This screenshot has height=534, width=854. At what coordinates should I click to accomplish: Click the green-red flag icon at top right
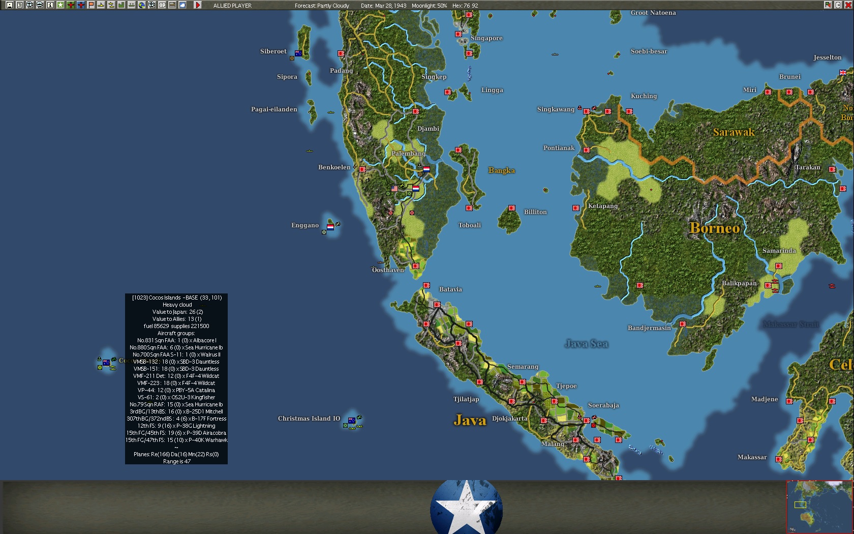tap(828, 5)
